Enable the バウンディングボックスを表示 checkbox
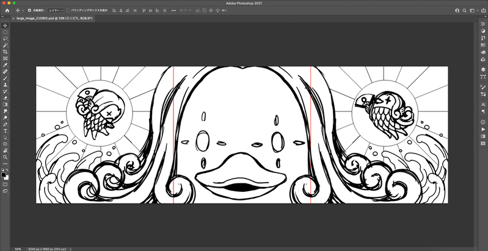The image size is (488, 251). (x=67, y=11)
